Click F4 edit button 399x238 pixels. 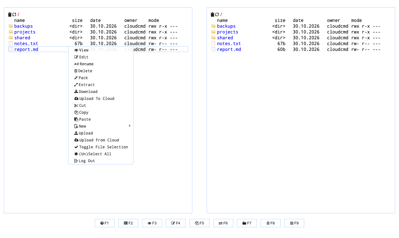pos(176,223)
